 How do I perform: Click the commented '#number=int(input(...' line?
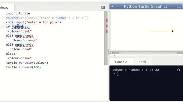coord(47,18)
